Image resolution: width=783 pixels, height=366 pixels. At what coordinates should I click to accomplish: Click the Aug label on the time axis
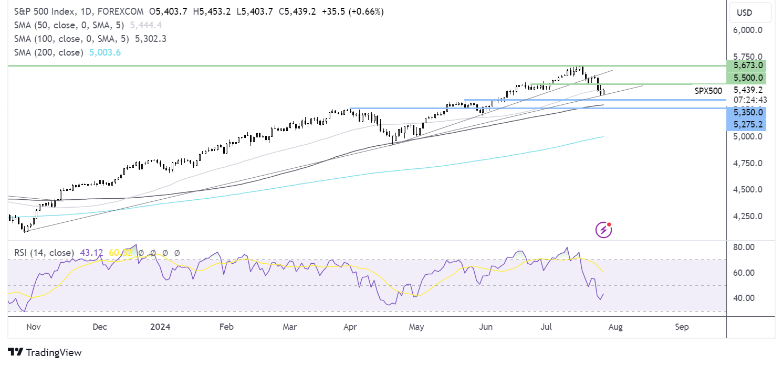coord(615,327)
